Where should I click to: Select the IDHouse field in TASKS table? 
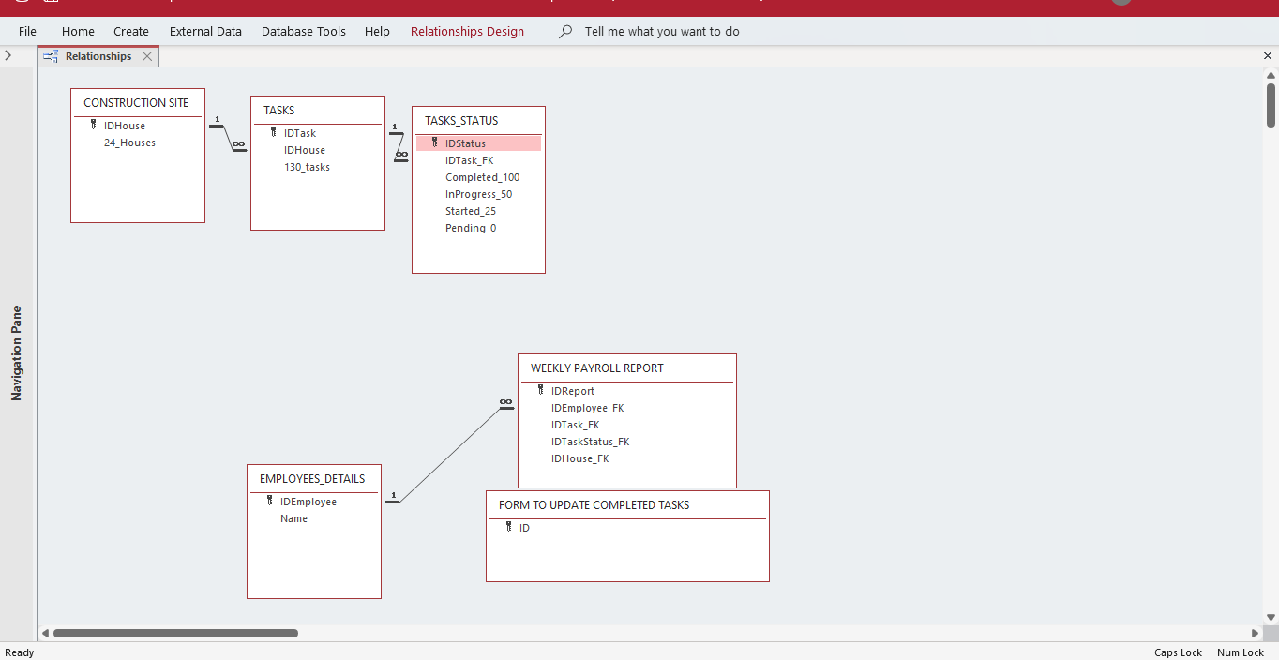click(x=305, y=150)
